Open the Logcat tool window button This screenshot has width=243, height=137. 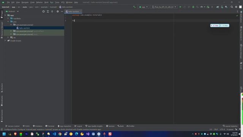78,126
